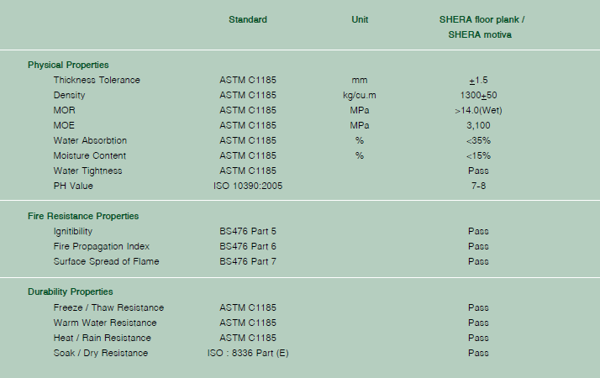Click the Standard column header
The height and width of the screenshot is (378, 600).
[x=248, y=19]
